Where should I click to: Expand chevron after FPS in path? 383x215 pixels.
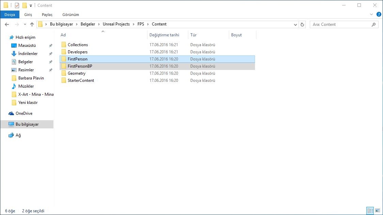click(x=148, y=24)
